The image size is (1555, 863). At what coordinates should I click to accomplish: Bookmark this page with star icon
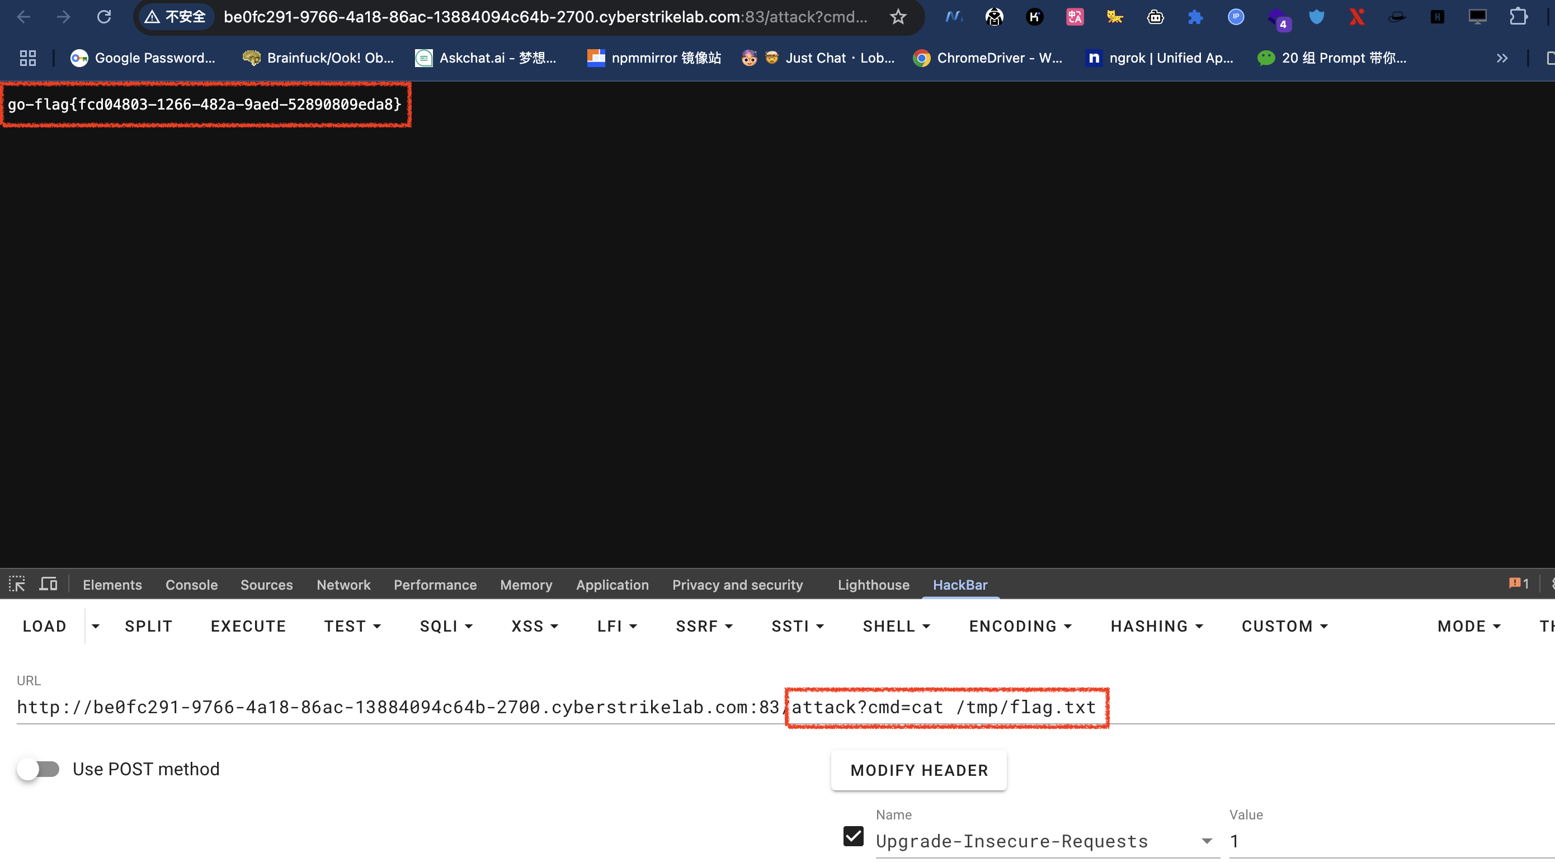pyautogui.click(x=898, y=17)
